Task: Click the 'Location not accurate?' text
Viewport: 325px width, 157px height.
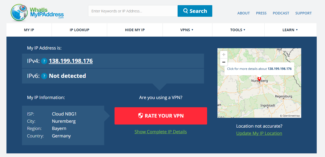Action: (x=259, y=126)
